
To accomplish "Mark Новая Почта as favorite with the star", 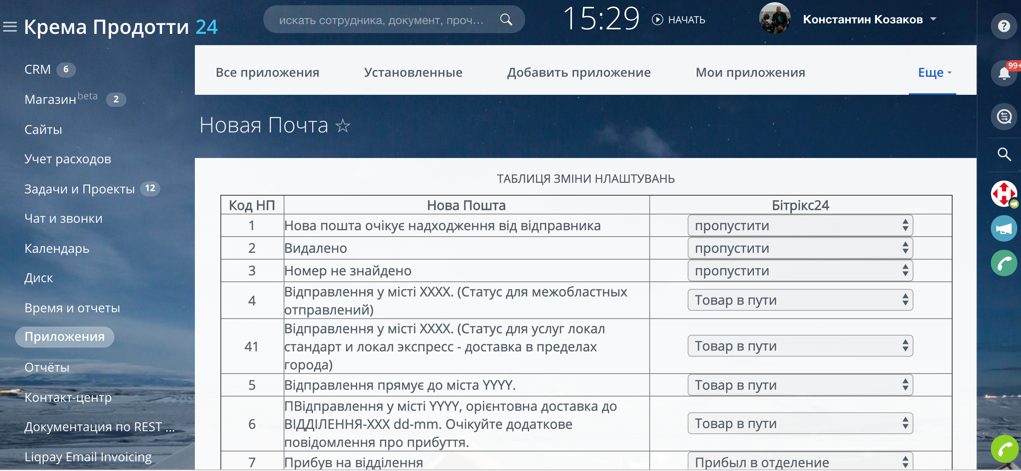I will tap(343, 126).
